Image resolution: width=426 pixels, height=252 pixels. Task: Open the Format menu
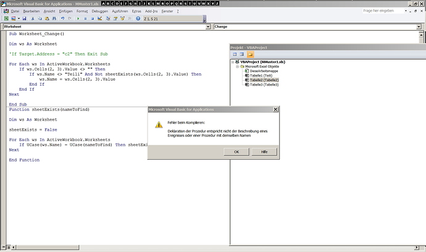point(81,11)
